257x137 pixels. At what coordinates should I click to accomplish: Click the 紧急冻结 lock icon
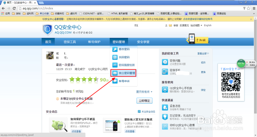point(165,107)
